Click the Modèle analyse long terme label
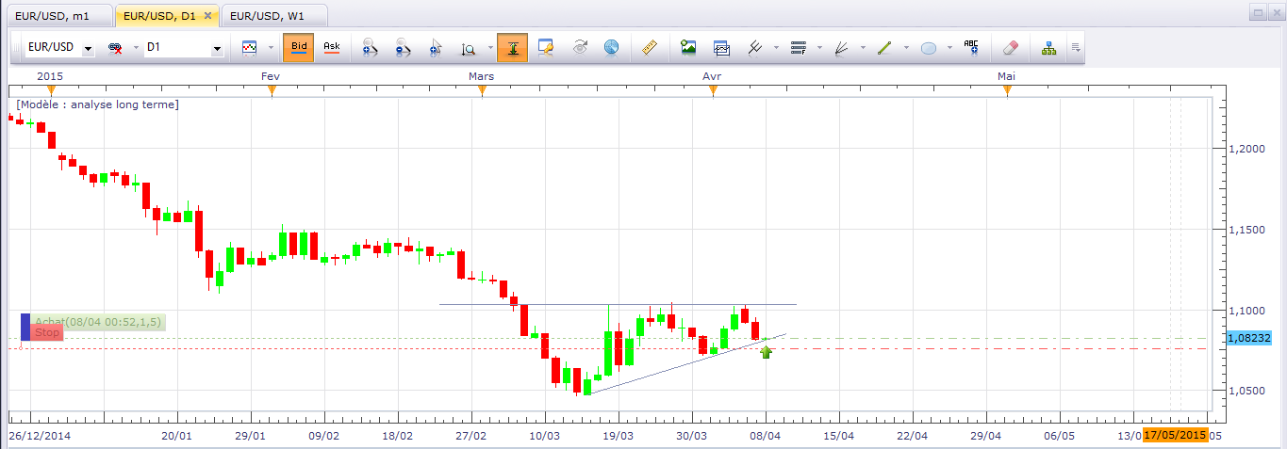Viewport: 1287px width, 449px height. [97, 104]
